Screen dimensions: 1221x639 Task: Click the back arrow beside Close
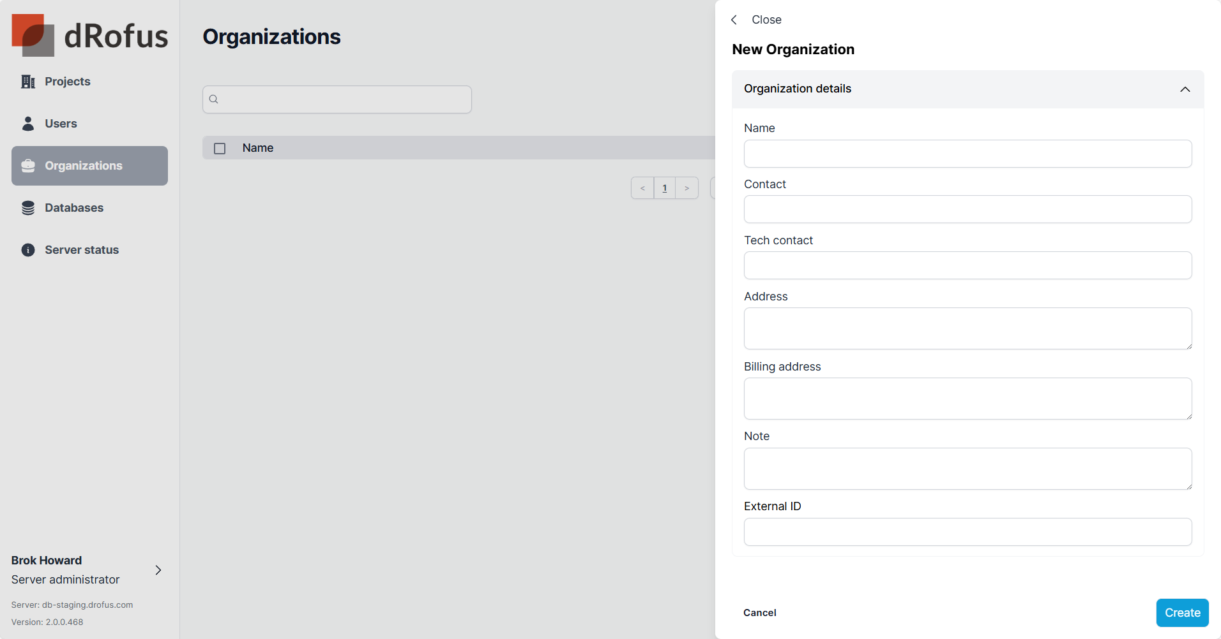pyautogui.click(x=734, y=20)
